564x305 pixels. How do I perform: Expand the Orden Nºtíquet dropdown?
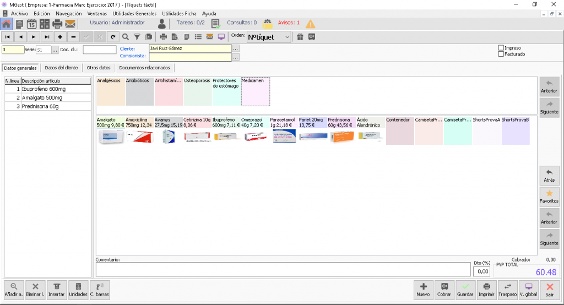287,37
